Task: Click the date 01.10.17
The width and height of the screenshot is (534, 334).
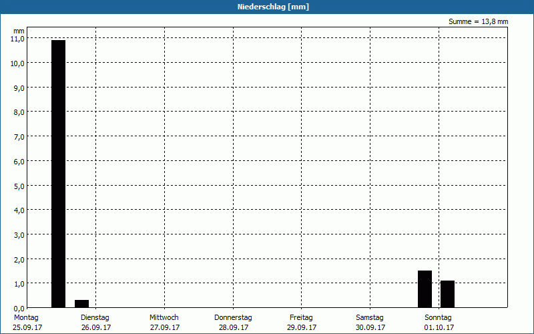Action: [x=439, y=327]
